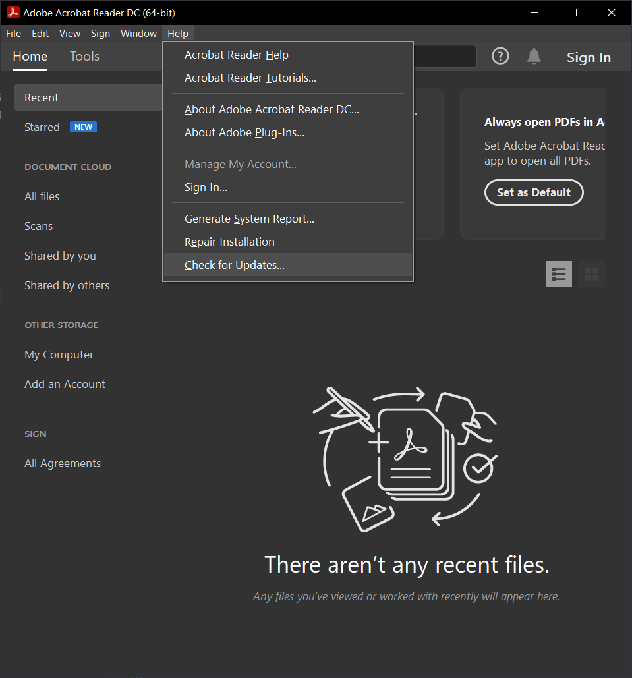This screenshot has height=678, width=632.
Task: Toggle Shared by others view
Action: (67, 285)
